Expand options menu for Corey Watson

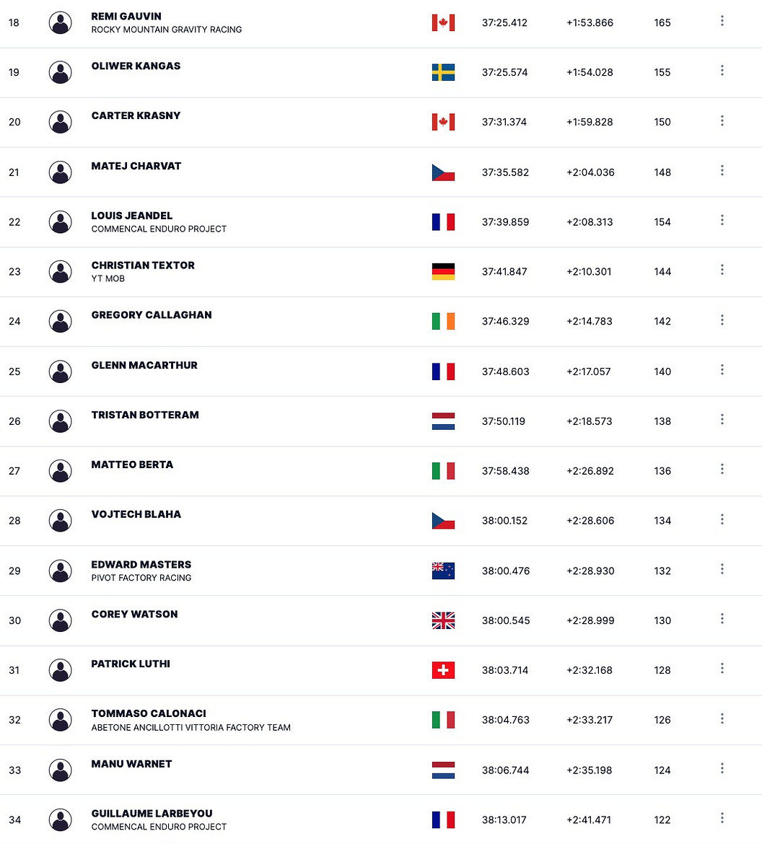click(722, 619)
